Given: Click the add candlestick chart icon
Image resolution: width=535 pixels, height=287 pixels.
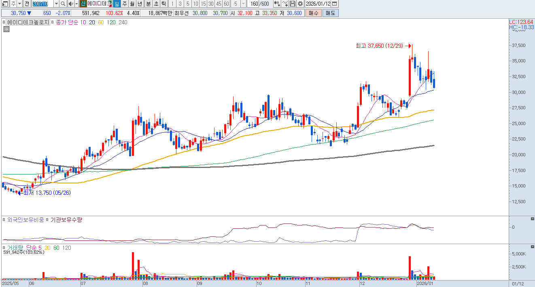Looking at the screenshot, I should tap(277, 4).
